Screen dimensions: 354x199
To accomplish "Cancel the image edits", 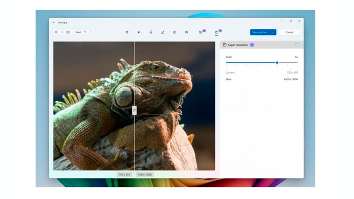I will (x=289, y=32).
